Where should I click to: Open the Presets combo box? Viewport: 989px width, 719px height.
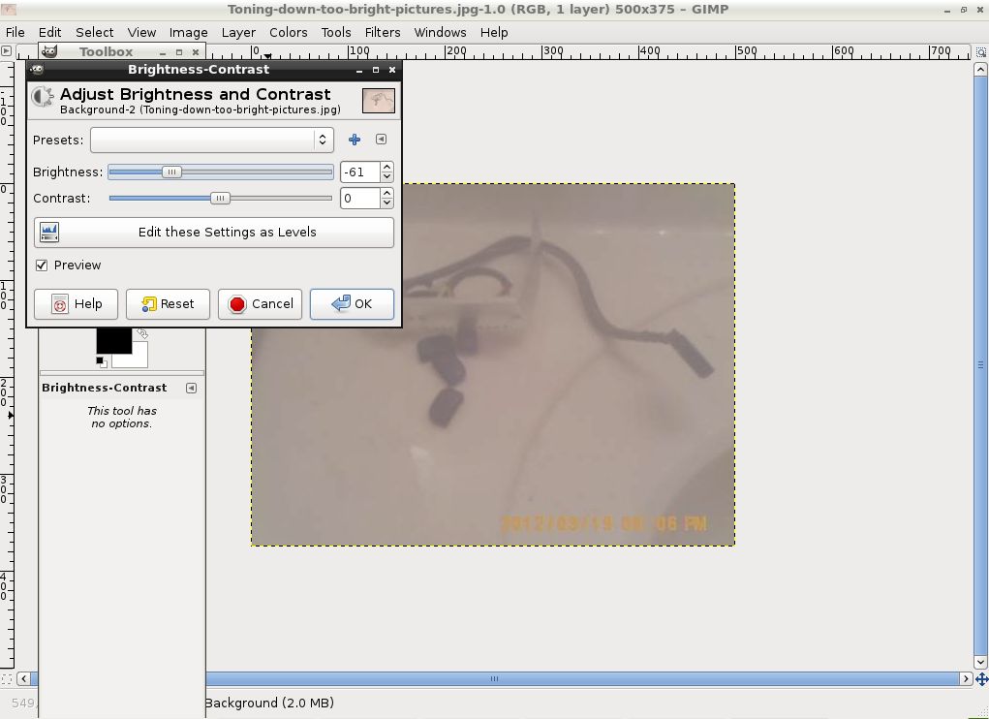[212, 140]
